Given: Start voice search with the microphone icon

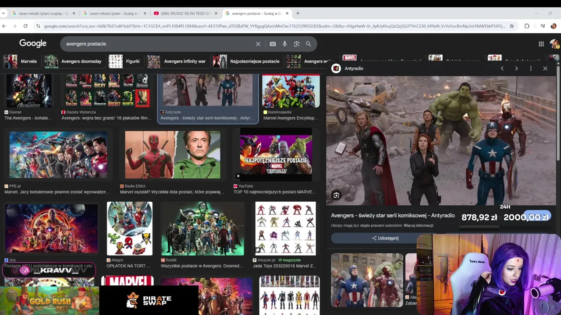Looking at the screenshot, I should pos(284,44).
